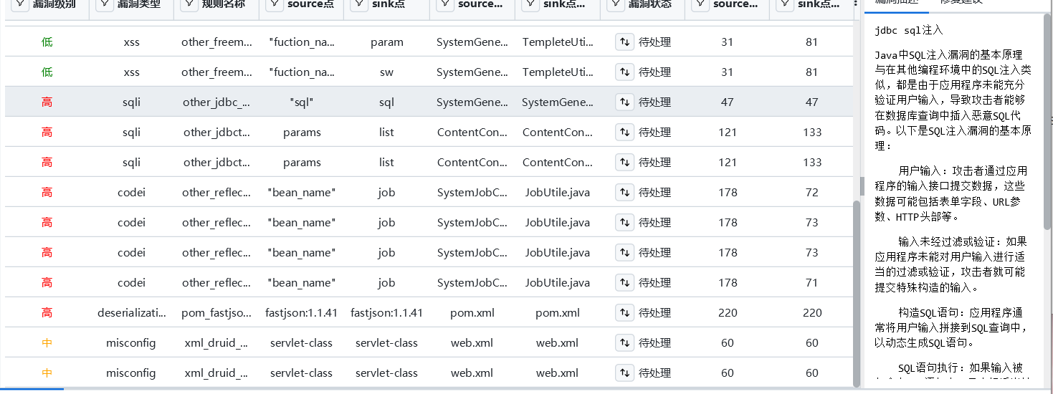The image size is (1053, 394).
Task: Click status switch icon in highlighted "sql" row
Action: (624, 102)
